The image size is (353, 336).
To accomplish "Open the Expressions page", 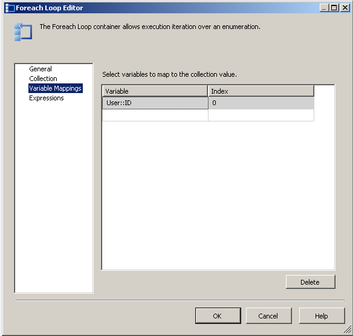I will coord(47,98).
